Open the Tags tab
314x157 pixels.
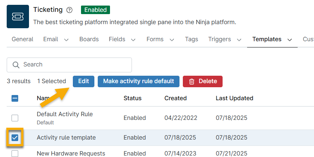pyautogui.click(x=191, y=39)
